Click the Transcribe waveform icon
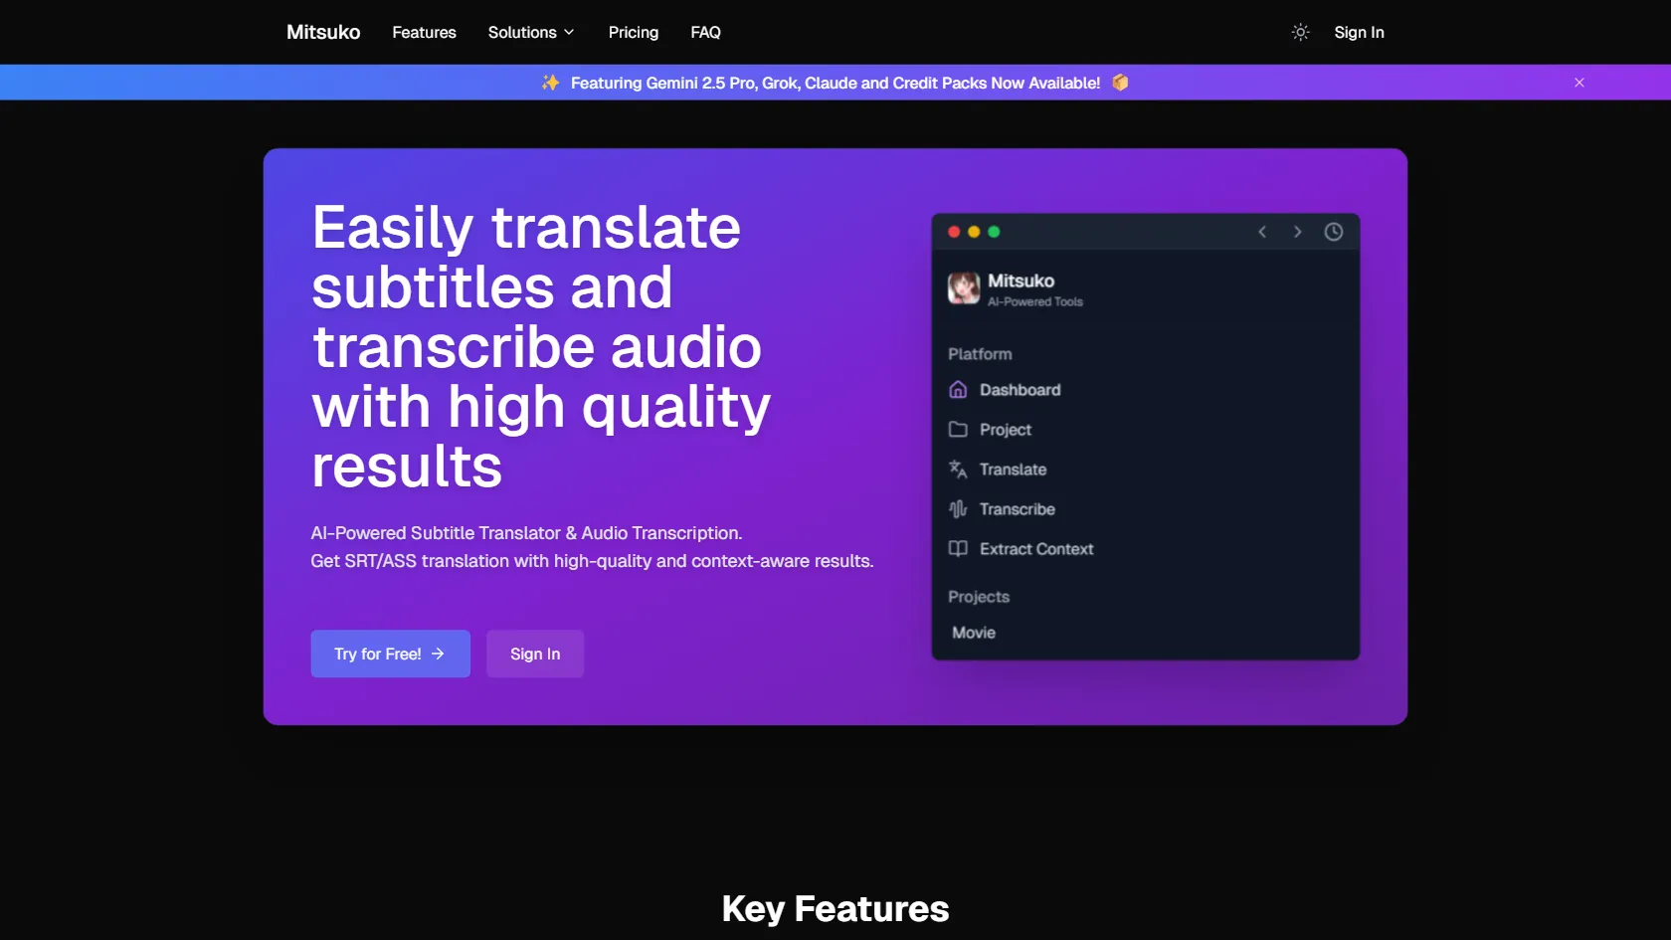Image resolution: width=1671 pixels, height=940 pixels. (x=958, y=509)
